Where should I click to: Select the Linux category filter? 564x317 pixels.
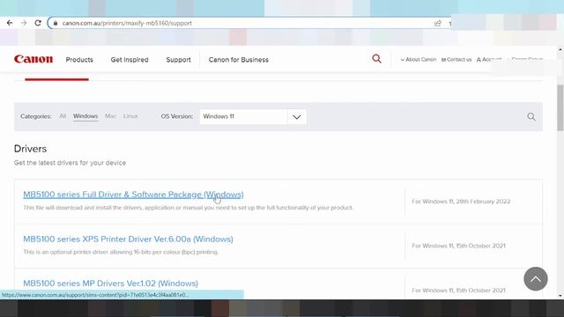[130, 116]
